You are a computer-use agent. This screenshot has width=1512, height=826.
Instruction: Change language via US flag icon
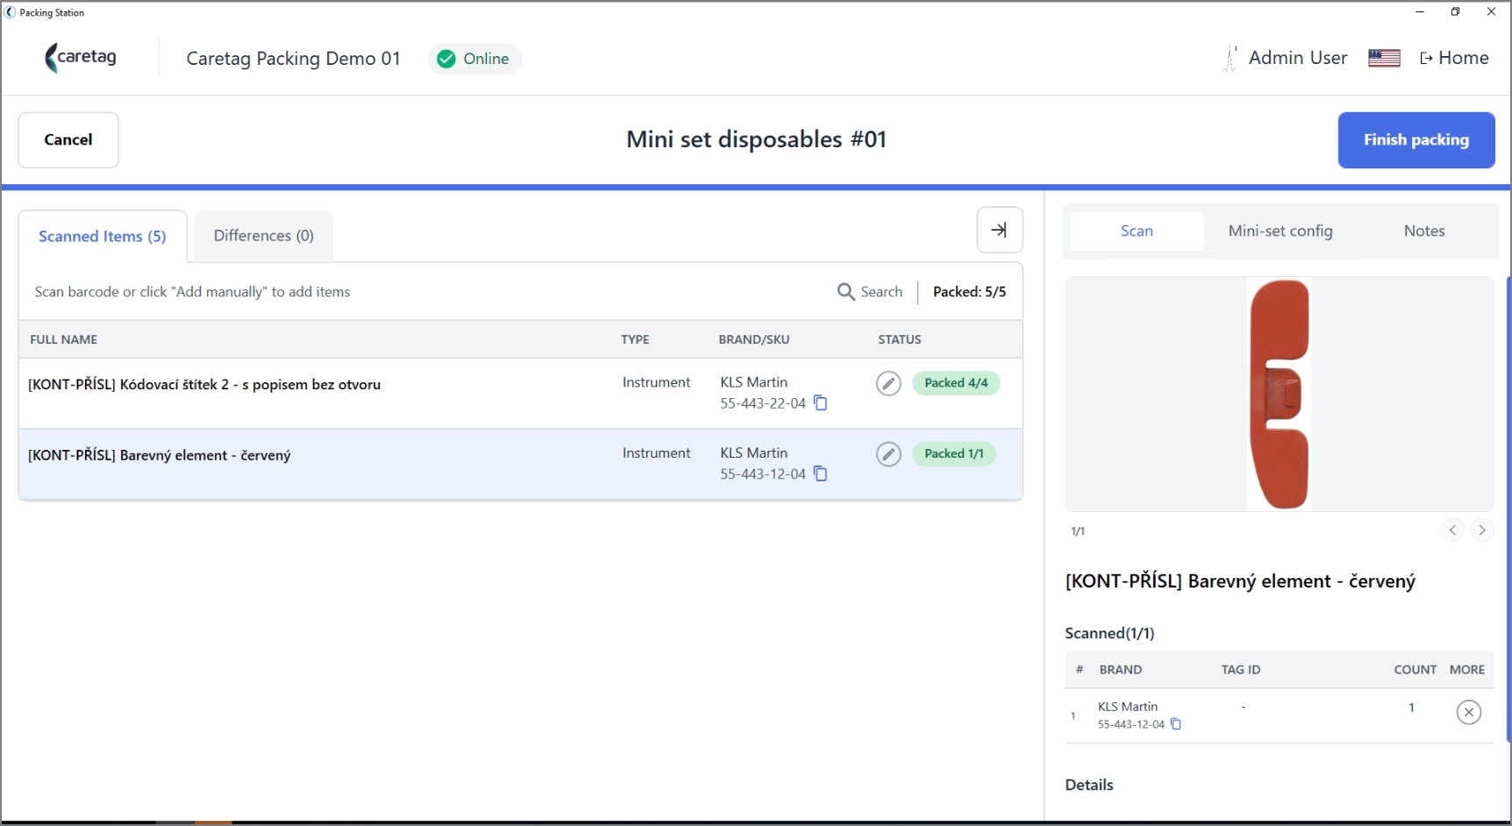coord(1384,58)
